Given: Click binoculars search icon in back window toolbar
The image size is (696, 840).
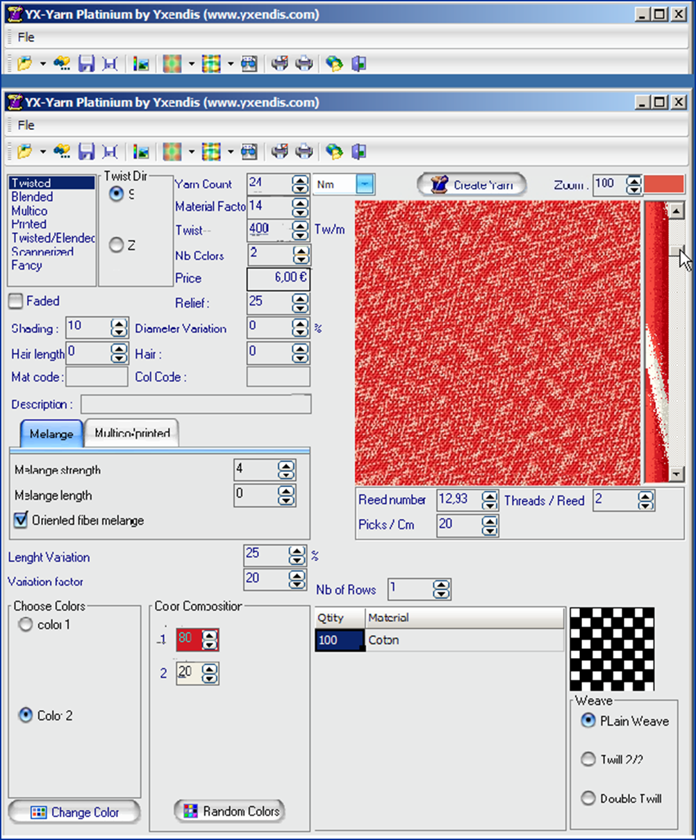Looking at the screenshot, I should coord(63,64).
